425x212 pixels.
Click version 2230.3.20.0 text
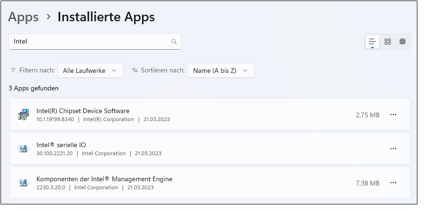[x=51, y=187]
